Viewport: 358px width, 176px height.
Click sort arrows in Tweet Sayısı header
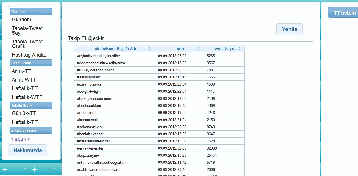click(x=240, y=49)
